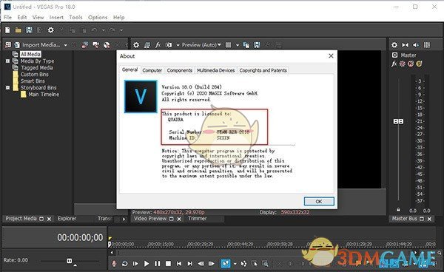Image resolution: width=444 pixels, height=272 pixels.
Task: Open project properties gear in main toolbar
Action: pos(50,30)
